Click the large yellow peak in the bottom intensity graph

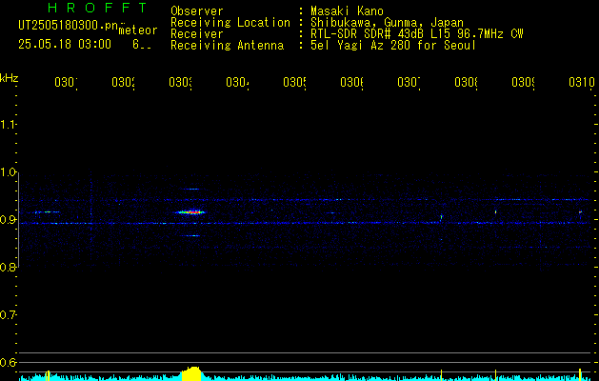pos(191,373)
